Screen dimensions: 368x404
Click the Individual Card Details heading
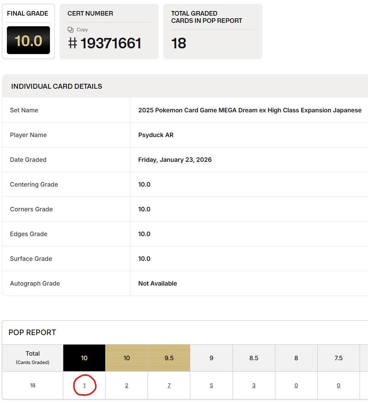pyautogui.click(x=56, y=86)
